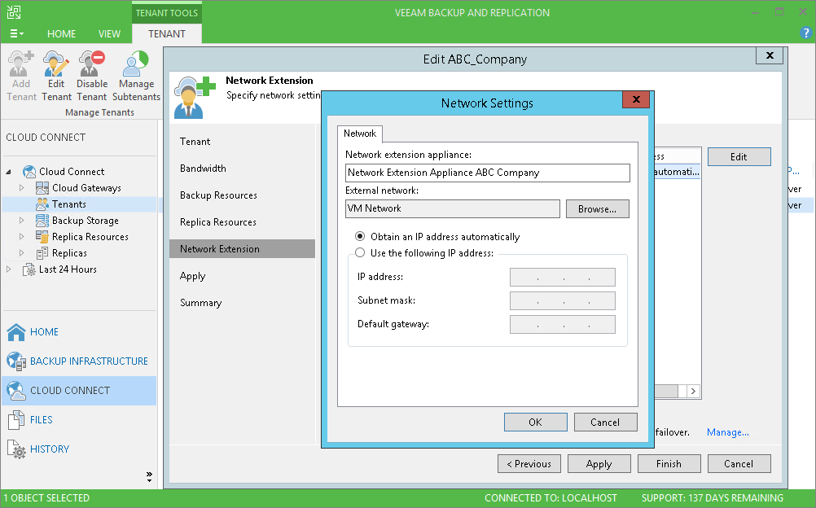
Task: Click the Edit Tenant ribbon icon
Action: click(56, 63)
